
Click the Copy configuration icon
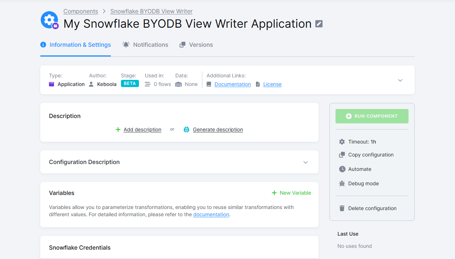pos(342,155)
